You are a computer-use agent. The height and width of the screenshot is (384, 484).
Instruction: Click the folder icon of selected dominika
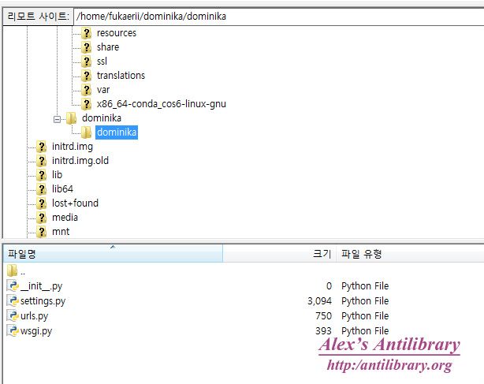click(x=86, y=132)
